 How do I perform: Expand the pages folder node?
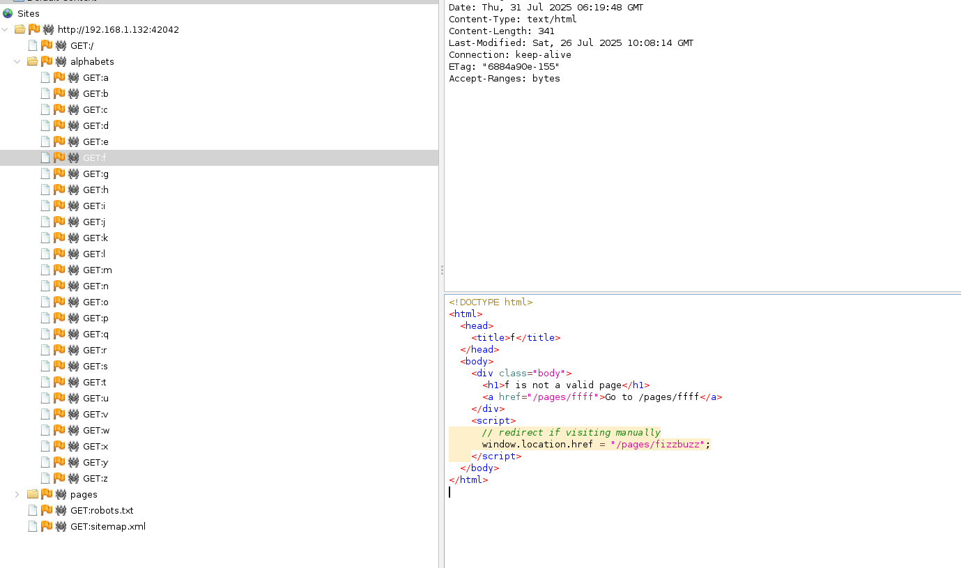(x=17, y=494)
